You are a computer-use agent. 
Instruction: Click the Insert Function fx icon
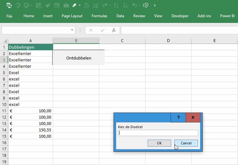click(x=114, y=30)
